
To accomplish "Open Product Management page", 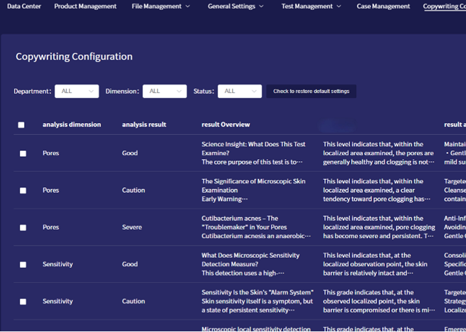I will [x=85, y=6].
